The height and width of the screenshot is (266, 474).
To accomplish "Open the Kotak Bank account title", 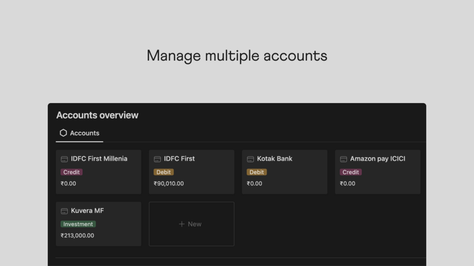I will click(274, 159).
